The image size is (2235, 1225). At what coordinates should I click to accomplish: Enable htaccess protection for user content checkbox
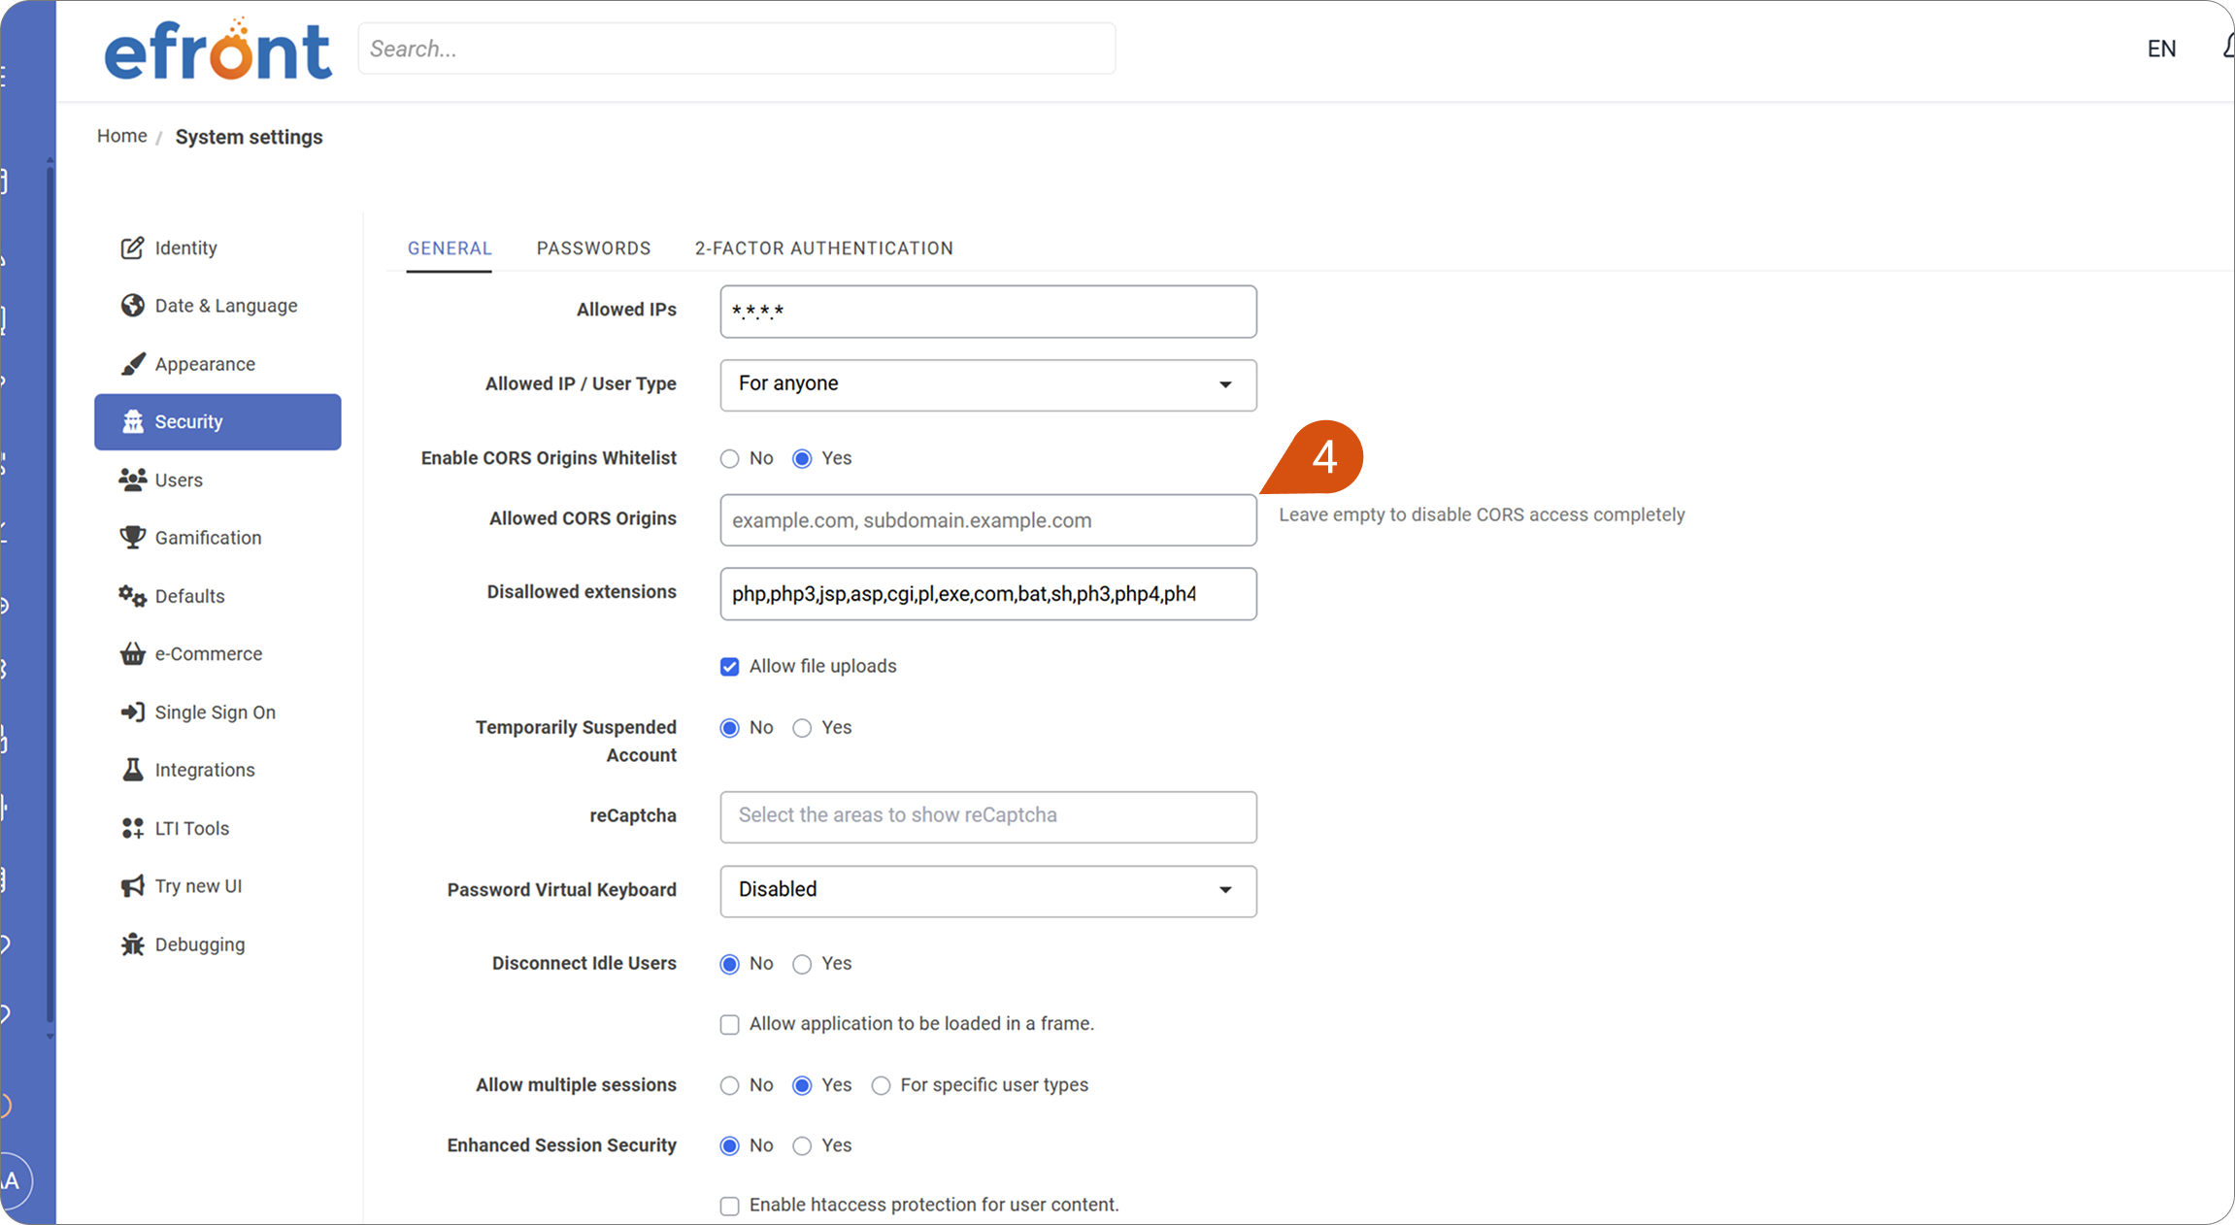pyautogui.click(x=729, y=1207)
